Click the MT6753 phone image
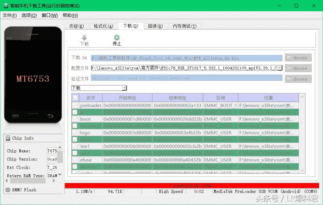This screenshot has height=205, width=323. pyautogui.click(x=33, y=75)
